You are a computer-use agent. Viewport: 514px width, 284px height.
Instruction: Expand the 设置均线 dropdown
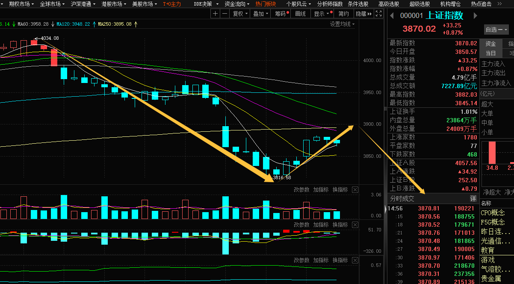[342, 24]
